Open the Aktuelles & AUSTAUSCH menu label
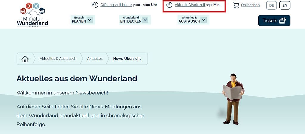Viewport: 305px width, 134px height. point(189,20)
